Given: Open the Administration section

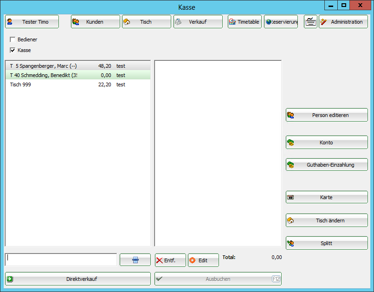Looking at the screenshot, I should pyautogui.click(x=343, y=22).
